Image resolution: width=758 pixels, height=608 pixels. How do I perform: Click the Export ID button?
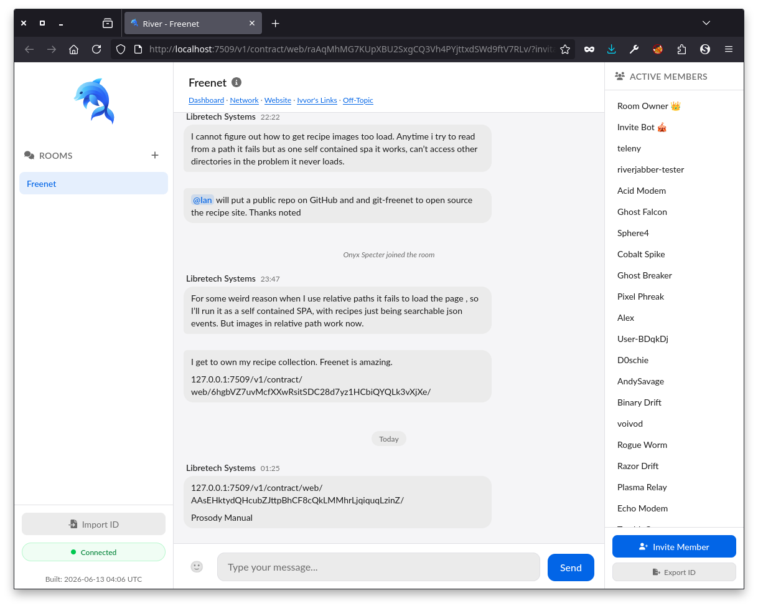click(x=674, y=572)
